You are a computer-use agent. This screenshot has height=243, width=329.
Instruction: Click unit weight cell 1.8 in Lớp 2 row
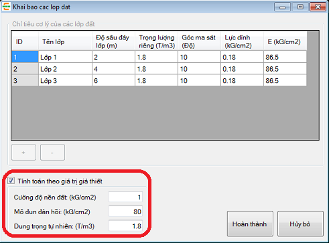point(156,69)
